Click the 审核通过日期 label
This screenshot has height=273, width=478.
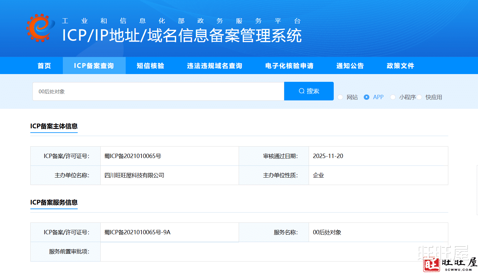[280, 156]
